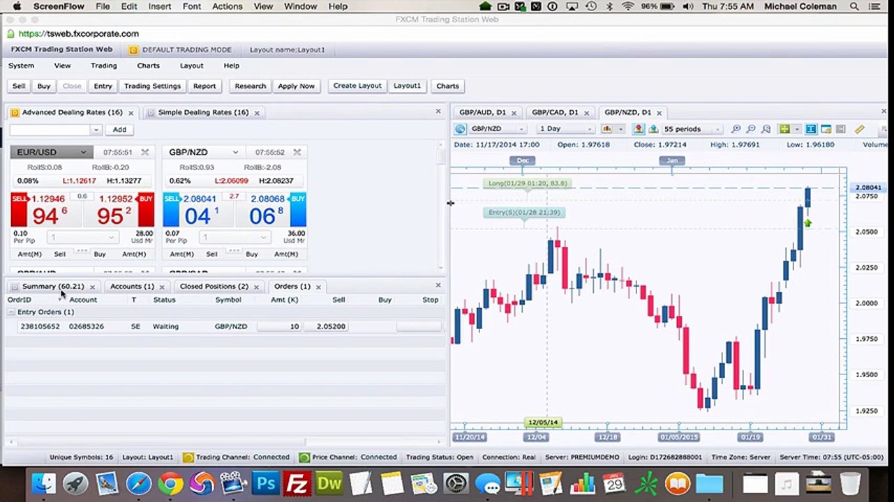The width and height of the screenshot is (894, 502).
Task: Open the chart type dropdown arrow
Action: click(x=620, y=129)
